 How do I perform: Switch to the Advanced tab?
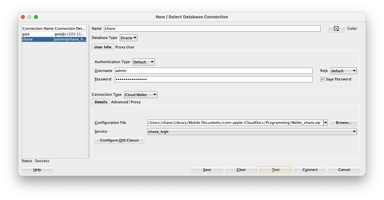(x=120, y=102)
